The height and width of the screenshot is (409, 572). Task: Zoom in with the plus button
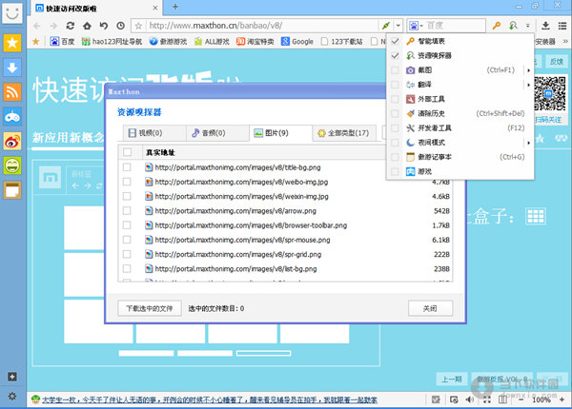click(x=562, y=399)
